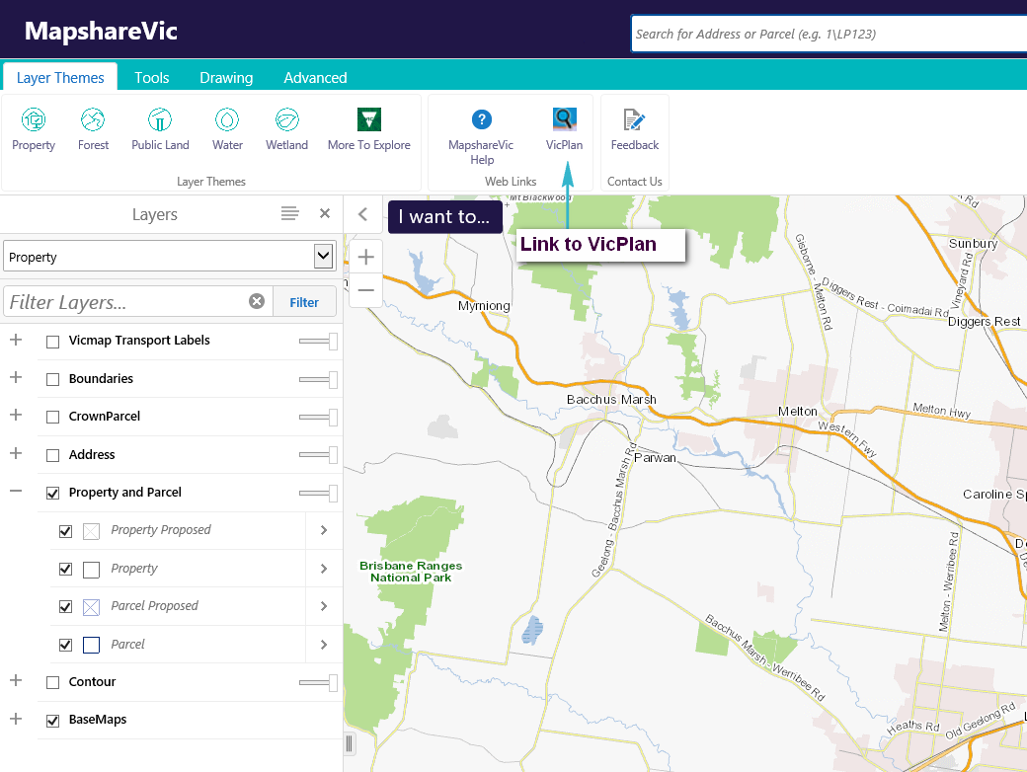The image size is (1027, 772).
Task: Expand the CrownParcel group
Action: point(16,415)
